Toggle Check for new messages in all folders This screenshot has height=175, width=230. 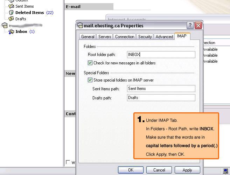pyautogui.click(x=90, y=63)
